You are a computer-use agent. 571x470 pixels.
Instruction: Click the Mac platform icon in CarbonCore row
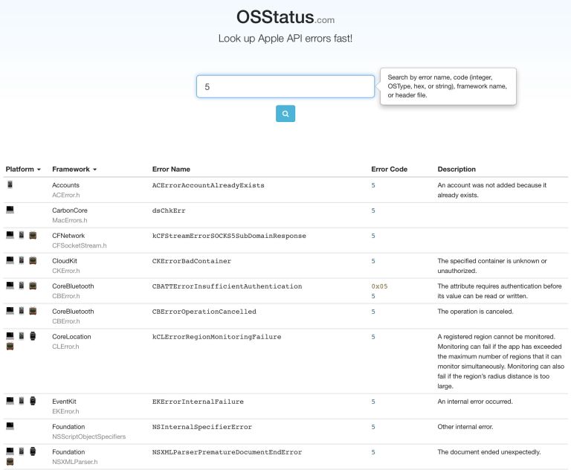coord(10,210)
